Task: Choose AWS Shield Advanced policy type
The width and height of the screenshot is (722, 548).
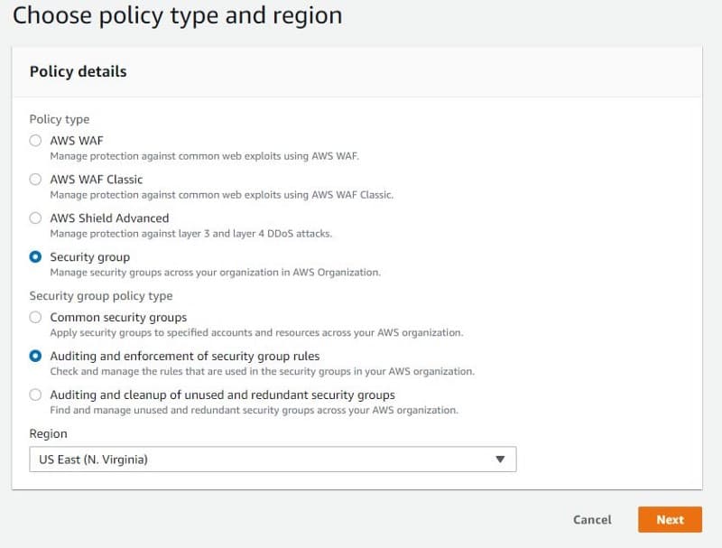Action: coord(35,218)
